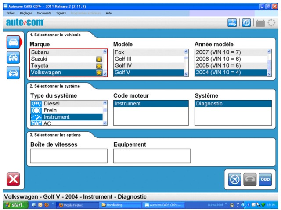The image size is (281, 210).
Task: Select year 2005 (VIN 10 = 5)
Action: (x=231, y=66)
